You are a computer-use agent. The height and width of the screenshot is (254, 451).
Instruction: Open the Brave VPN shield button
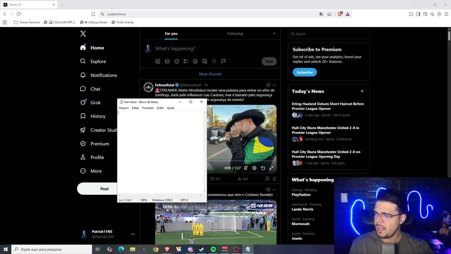(x=439, y=14)
